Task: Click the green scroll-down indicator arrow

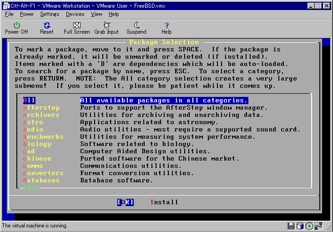Action: pyautogui.click(x=25, y=187)
